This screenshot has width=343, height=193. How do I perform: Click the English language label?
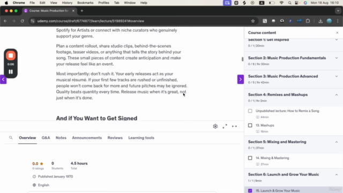[x=43, y=185]
